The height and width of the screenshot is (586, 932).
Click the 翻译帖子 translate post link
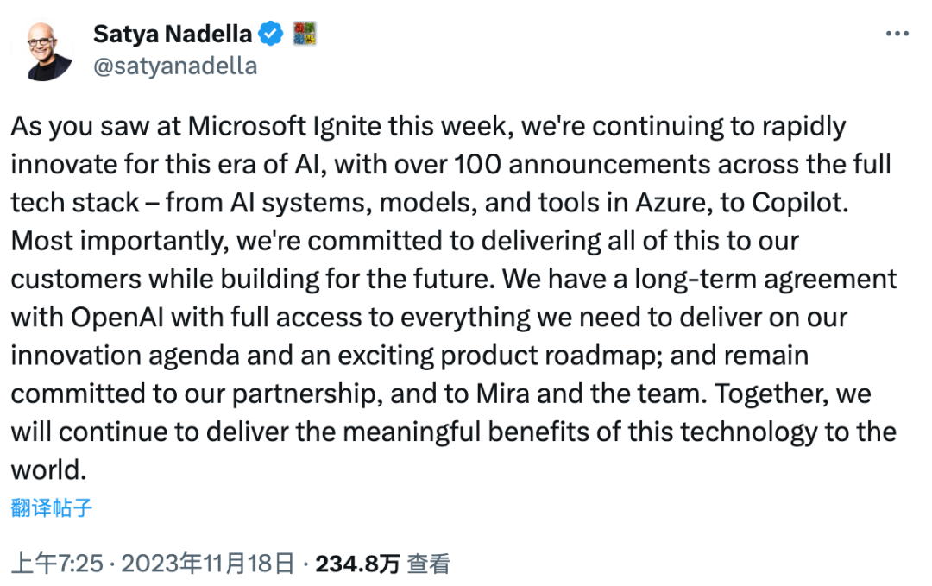(52, 508)
